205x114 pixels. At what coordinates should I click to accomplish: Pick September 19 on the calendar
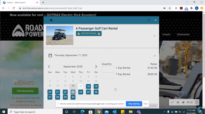(x=96, y=86)
